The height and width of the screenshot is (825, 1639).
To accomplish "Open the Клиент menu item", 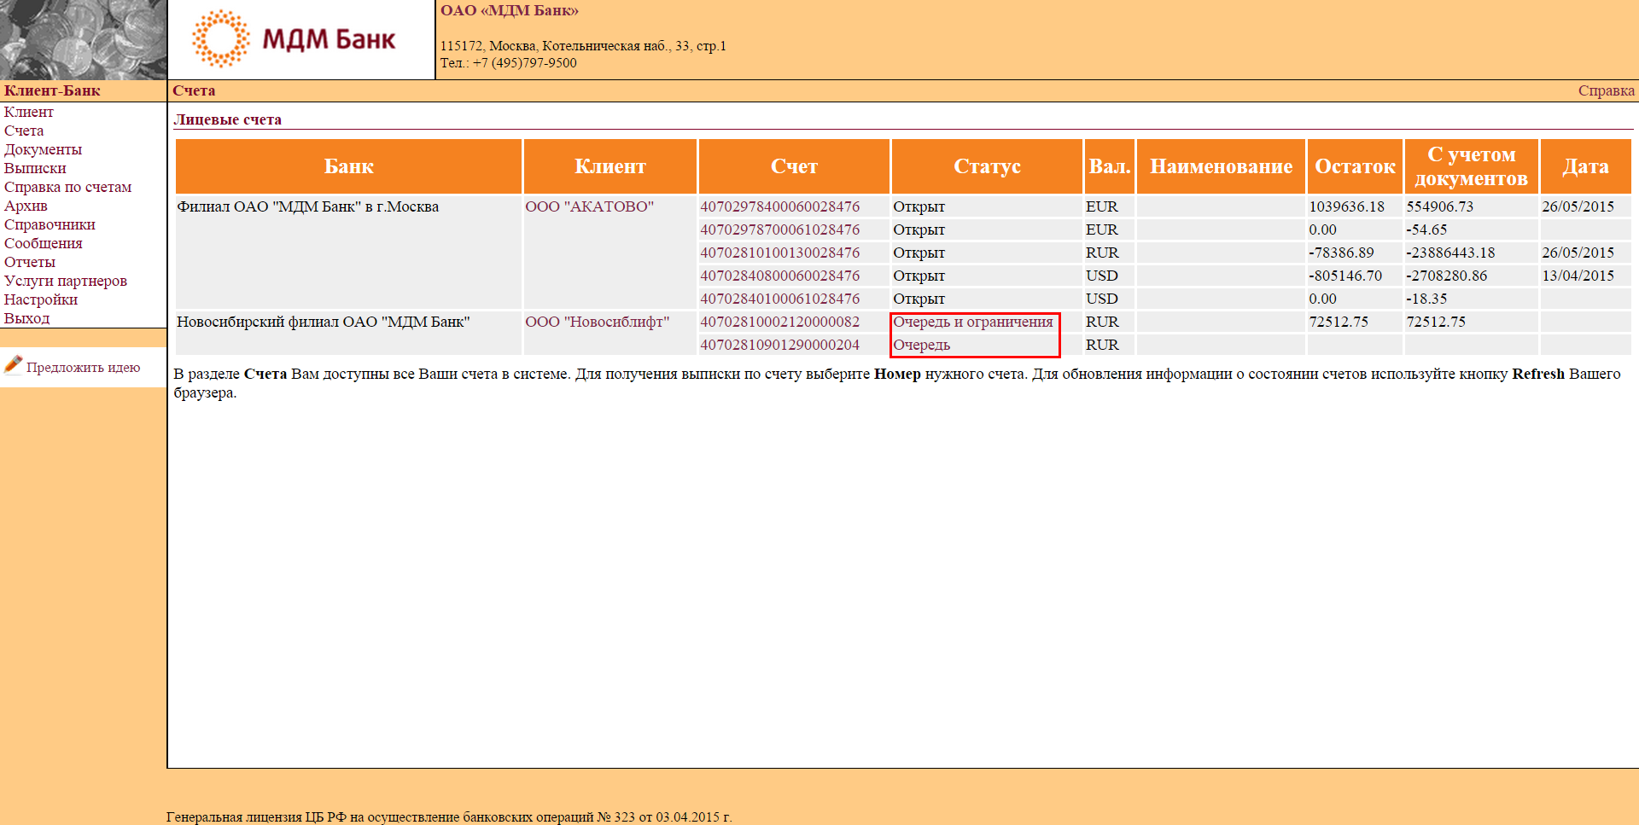I will point(28,112).
